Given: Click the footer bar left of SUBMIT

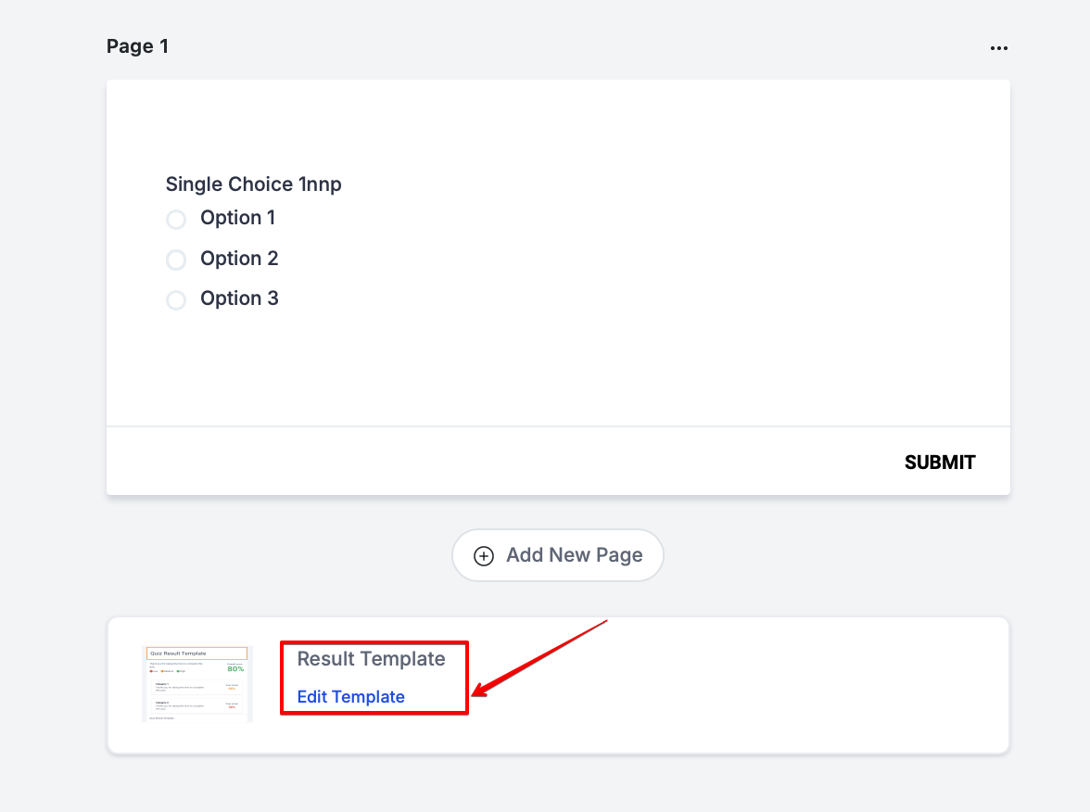Looking at the screenshot, I should [463, 462].
